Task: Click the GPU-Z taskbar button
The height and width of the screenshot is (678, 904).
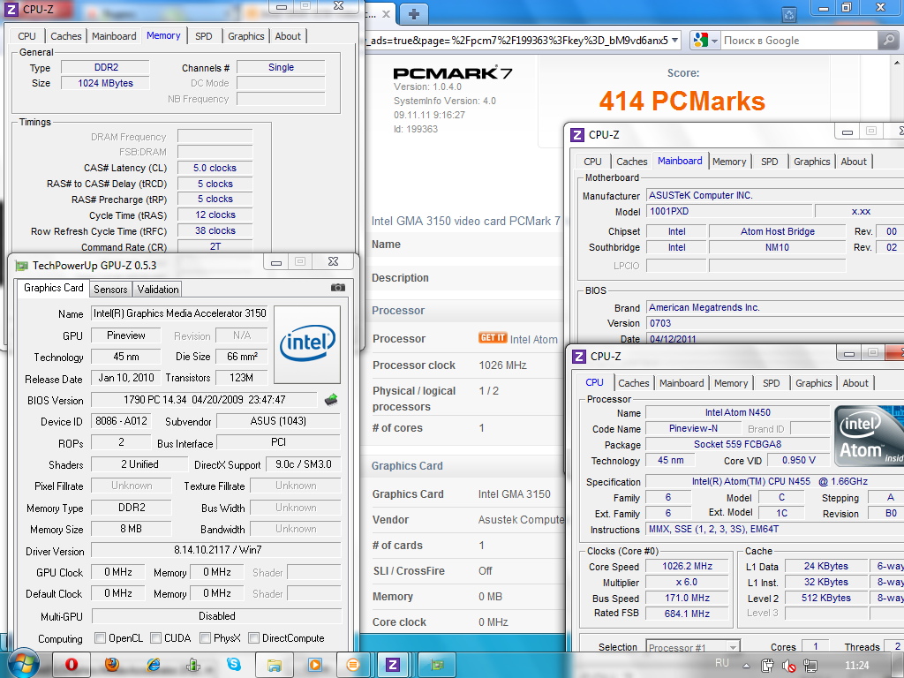Action: pyautogui.click(x=436, y=665)
